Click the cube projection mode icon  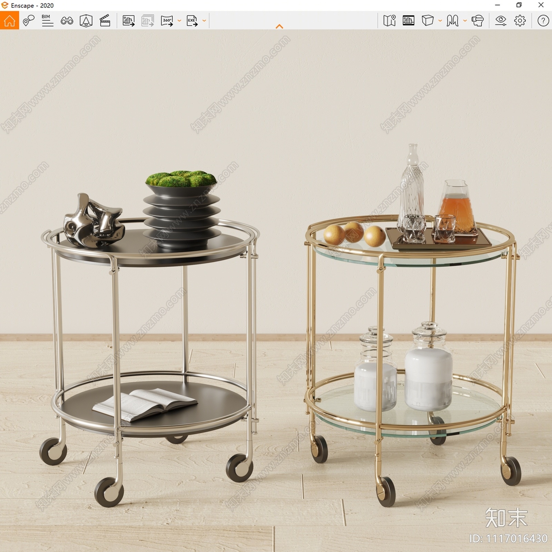click(427, 21)
